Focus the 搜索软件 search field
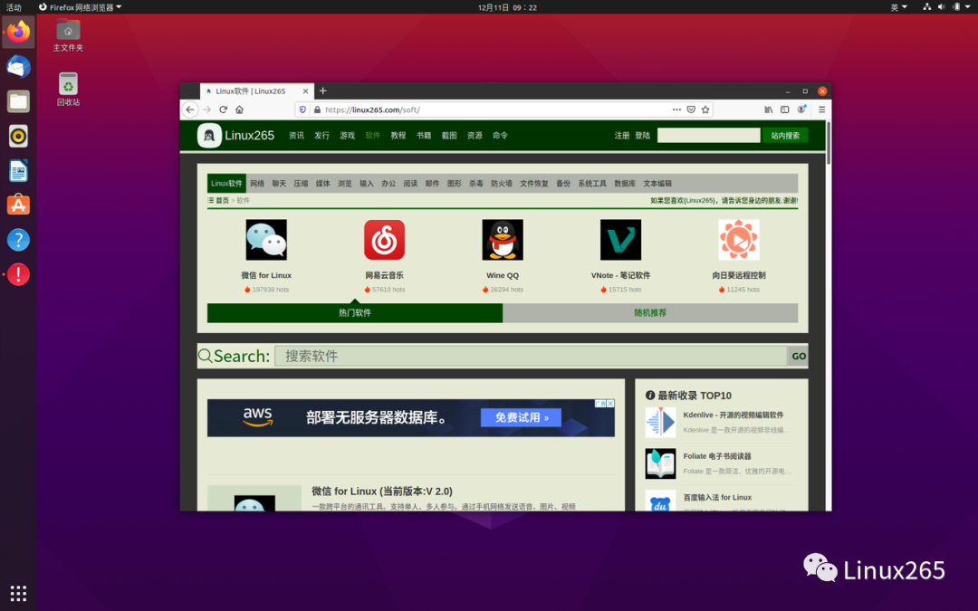Viewport: 978px width, 611px height. tap(531, 356)
